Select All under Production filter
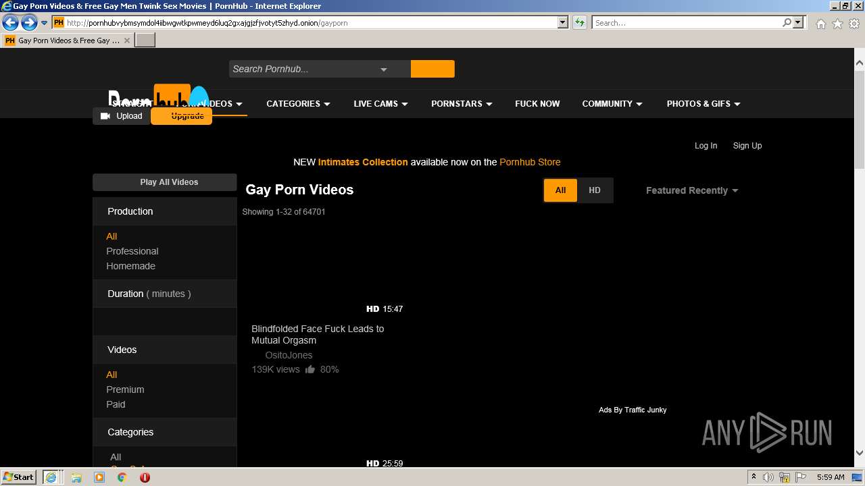Screen dimensions: 865x486 (x=112, y=236)
